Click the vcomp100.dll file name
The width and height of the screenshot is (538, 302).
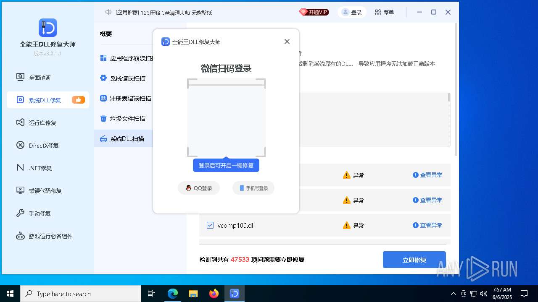pos(236,225)
